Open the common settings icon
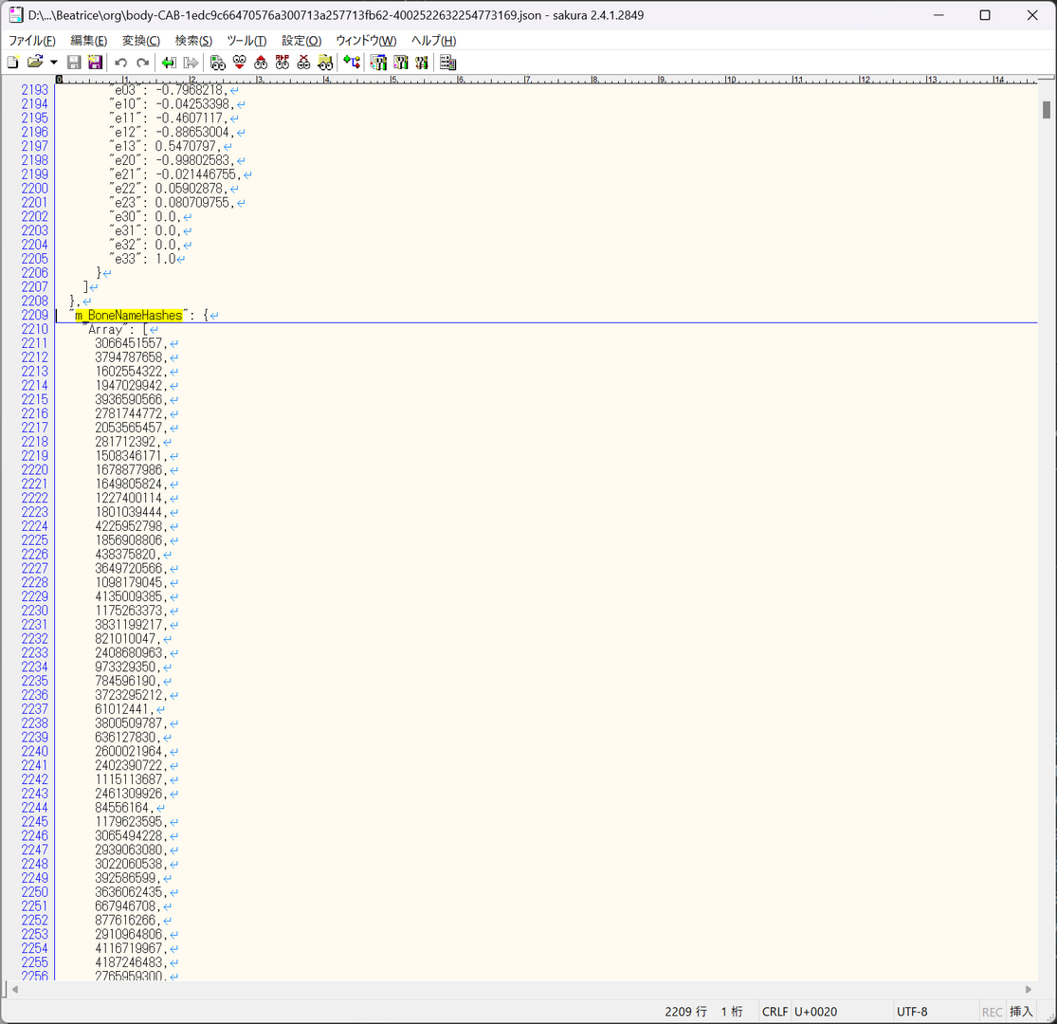This screenshot has height=1024, width=1057. coord(422,63)
